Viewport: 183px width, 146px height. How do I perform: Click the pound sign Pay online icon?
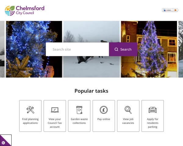[104, 110]
